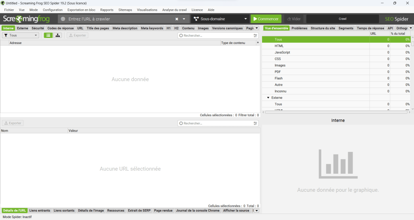The image size is (414, 220).
Task: Open the Sous-domaine crawl scope dropdown
Action: 220,19
